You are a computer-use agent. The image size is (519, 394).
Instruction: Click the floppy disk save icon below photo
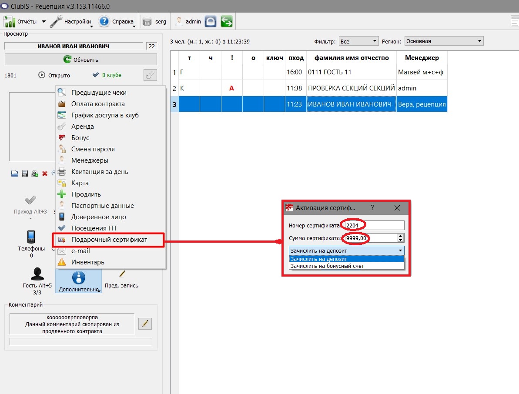click(24, 174)
